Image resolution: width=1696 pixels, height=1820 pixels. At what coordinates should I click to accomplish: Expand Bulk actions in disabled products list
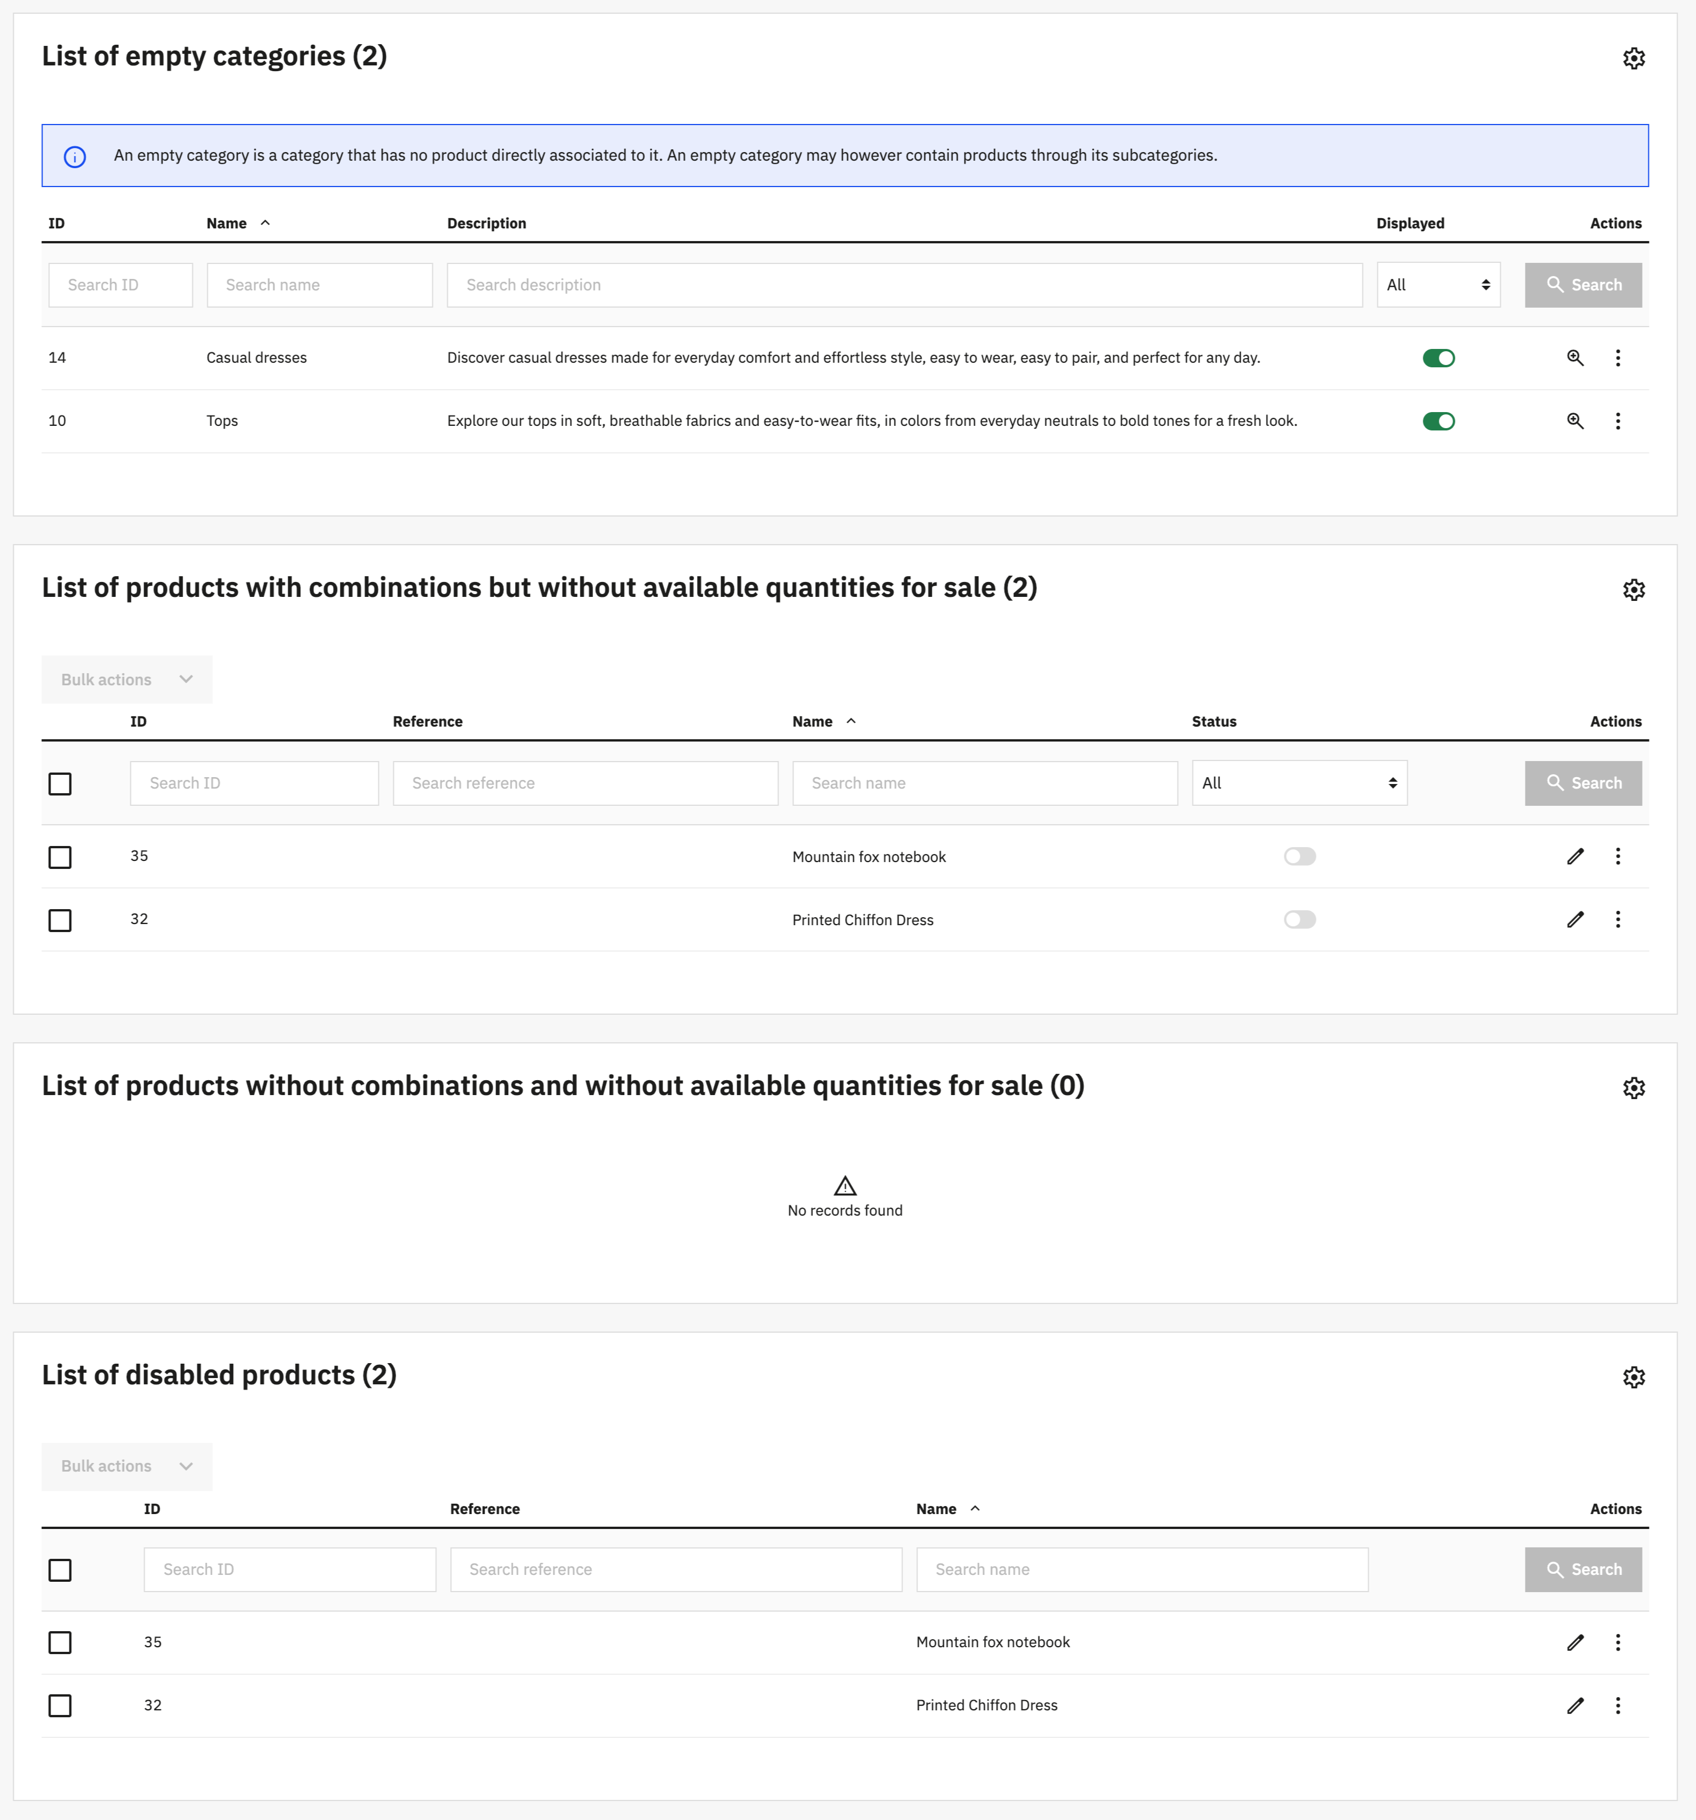click(x=127, y=1466)
